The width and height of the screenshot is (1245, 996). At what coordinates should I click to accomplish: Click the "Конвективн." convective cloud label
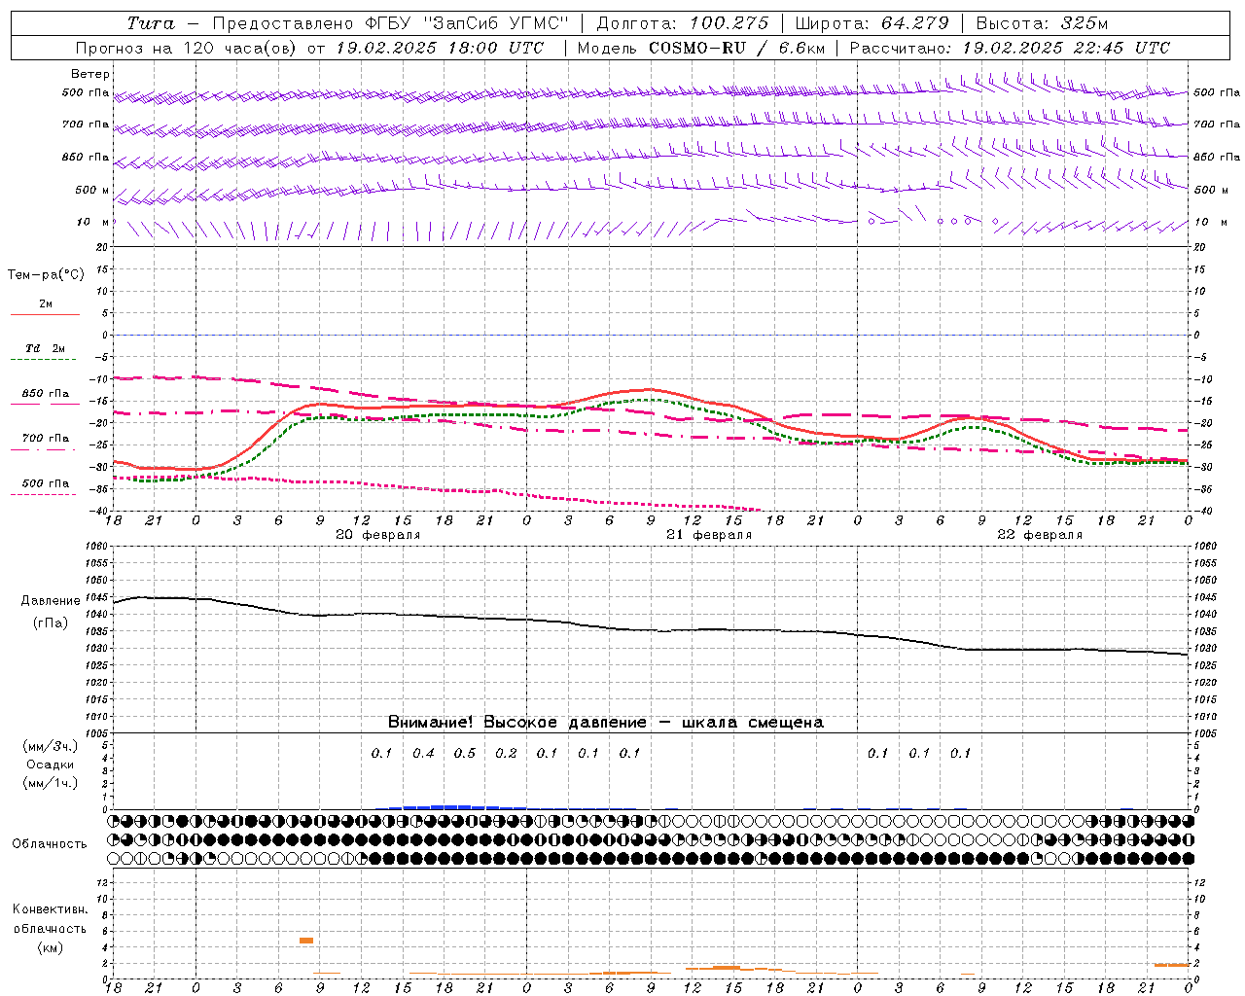point(50,909)
